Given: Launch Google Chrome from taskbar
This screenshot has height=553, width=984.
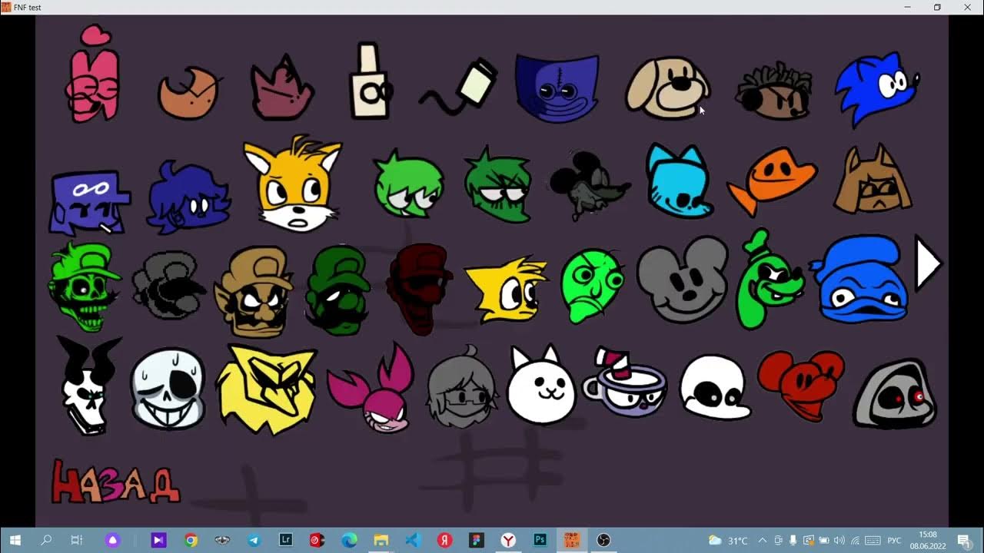Looking at the screenshot, I should point(191,540).
